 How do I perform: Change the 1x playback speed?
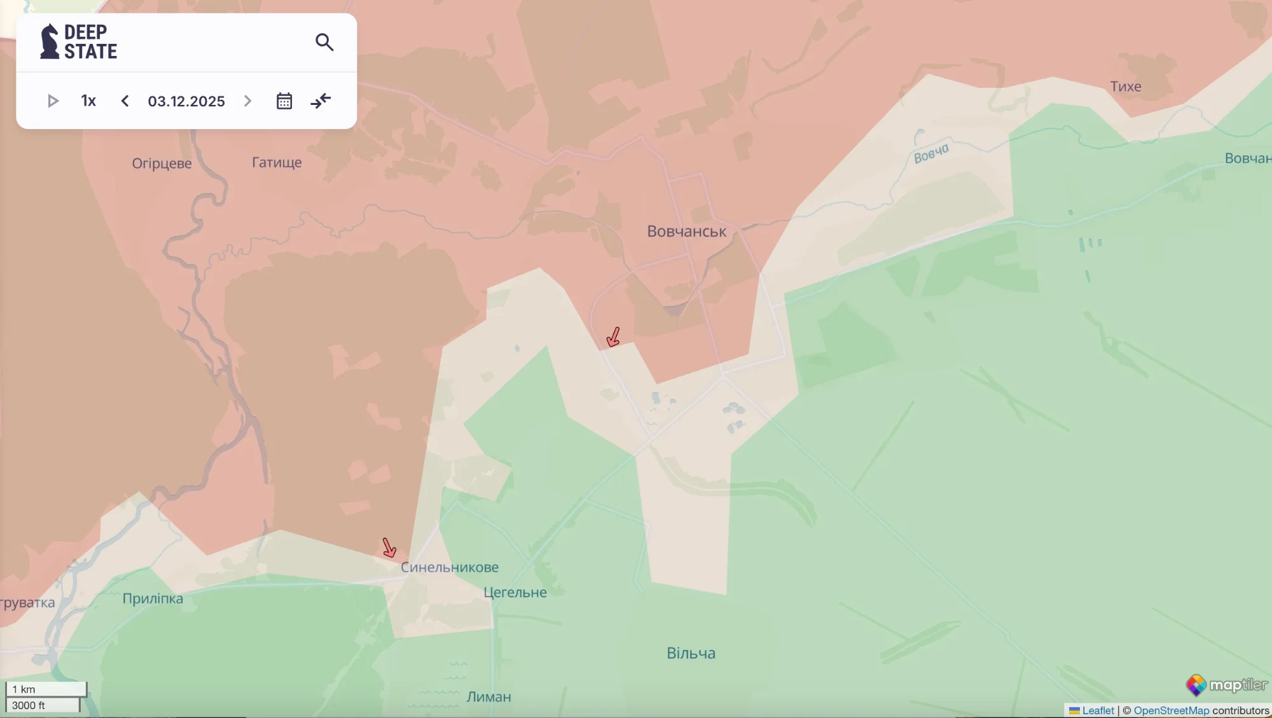(88, 101)
